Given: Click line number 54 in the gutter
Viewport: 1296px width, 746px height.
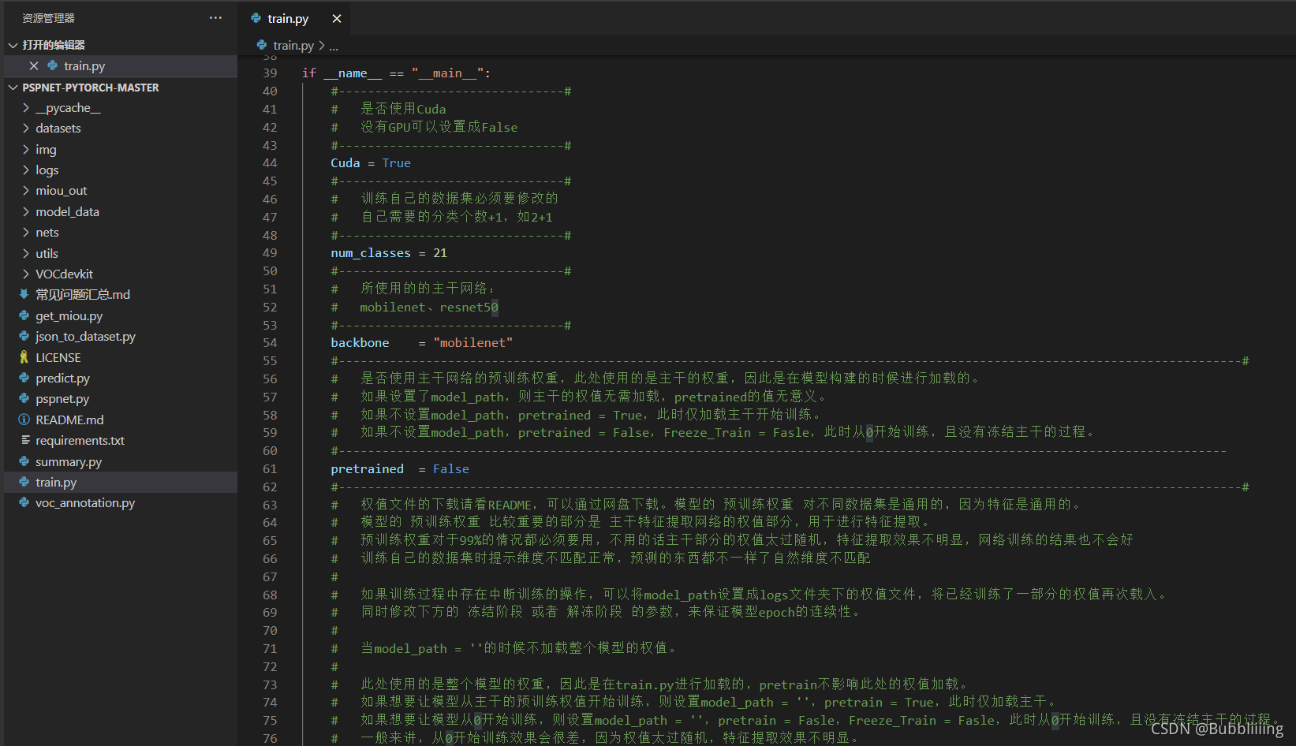Looking at the screenshot, I should coord(270,343).
